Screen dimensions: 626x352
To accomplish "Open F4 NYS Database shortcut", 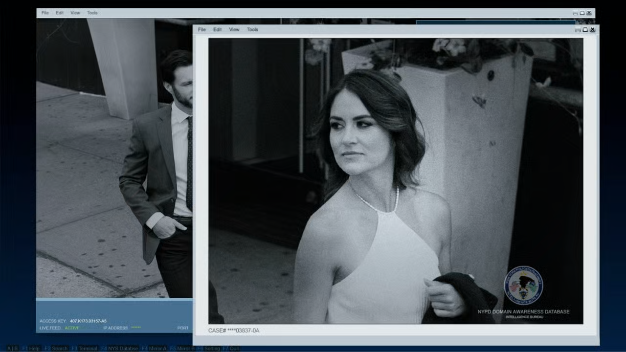I will [119, 349].
